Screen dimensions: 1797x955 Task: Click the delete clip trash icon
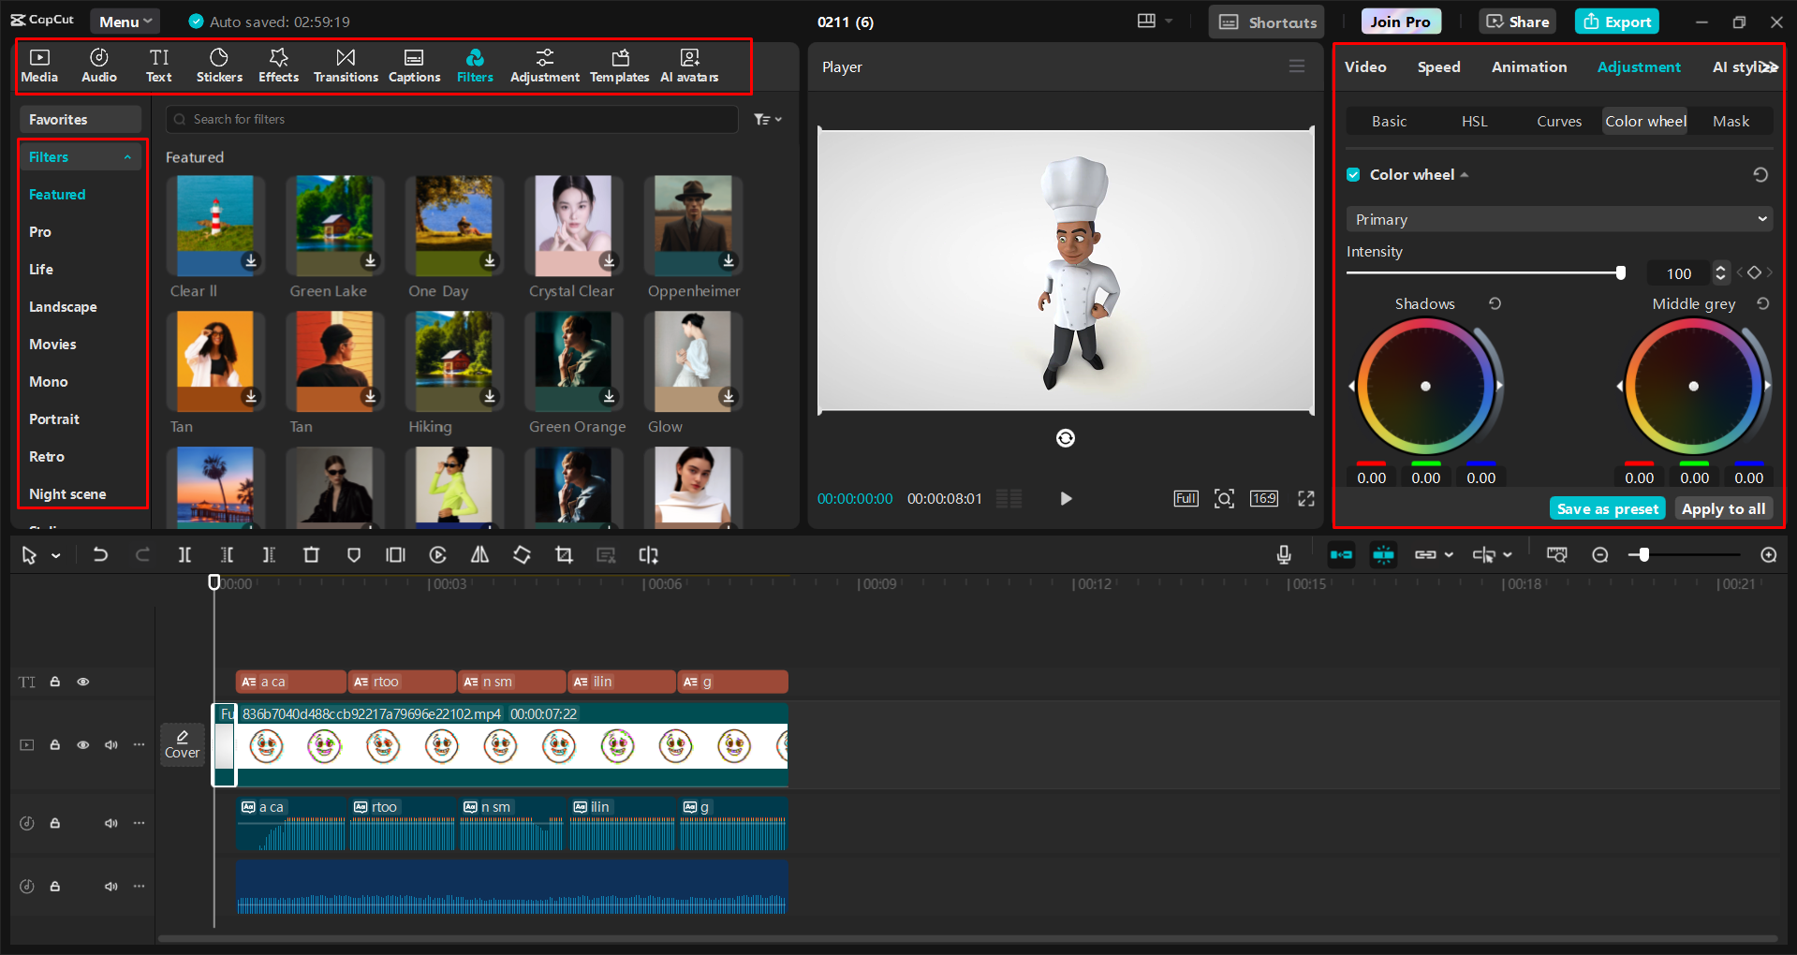[311, 555]
